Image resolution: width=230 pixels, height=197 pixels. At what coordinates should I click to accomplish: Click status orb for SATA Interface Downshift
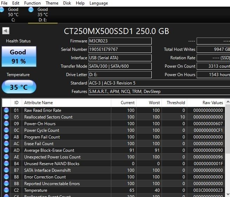coord(6,170)
